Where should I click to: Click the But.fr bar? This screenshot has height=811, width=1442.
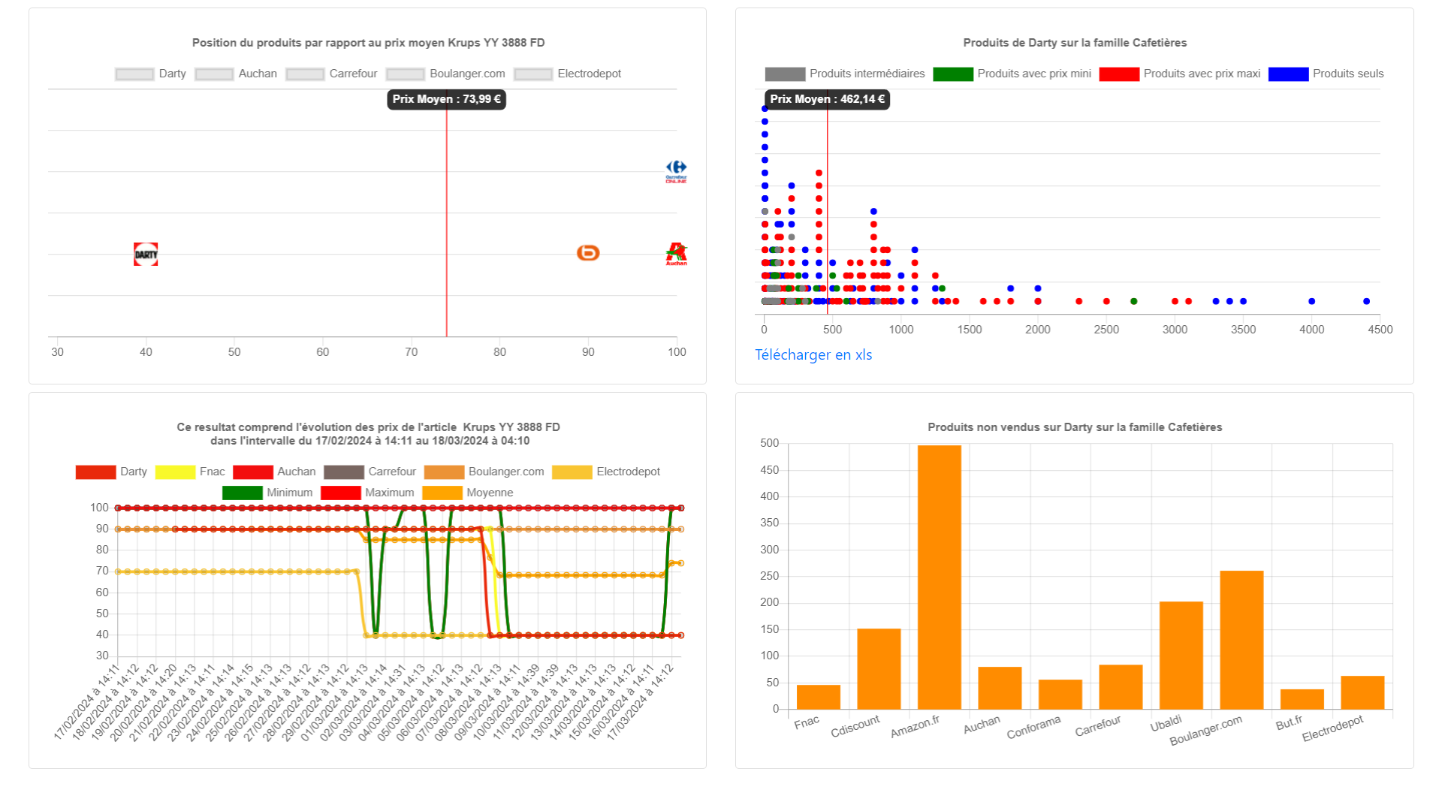(1302, 699)
